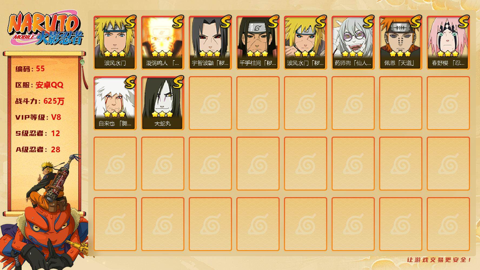Select the 波风水门「秽土转生」 card
Screen dimensions: 480x270
pos(305,43)
